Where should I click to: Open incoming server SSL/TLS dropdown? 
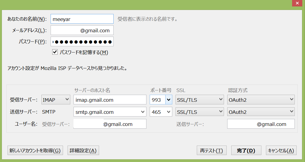[x=199, y=100]
